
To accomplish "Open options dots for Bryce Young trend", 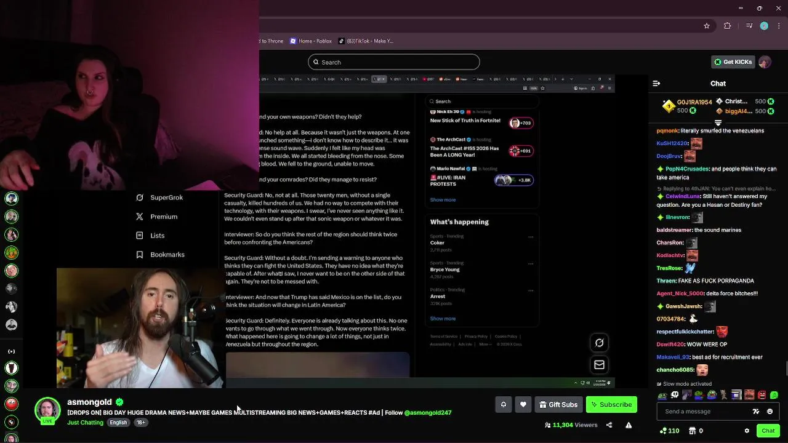I will [x=531, y=263].
